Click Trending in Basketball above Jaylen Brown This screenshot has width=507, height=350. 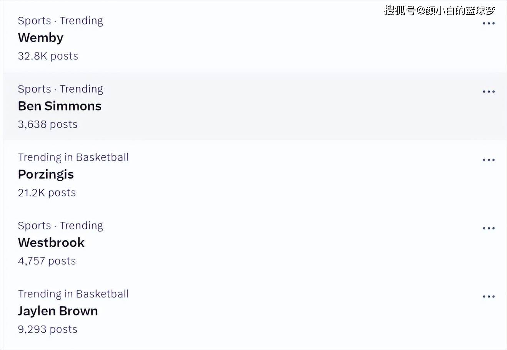point(73,294)
